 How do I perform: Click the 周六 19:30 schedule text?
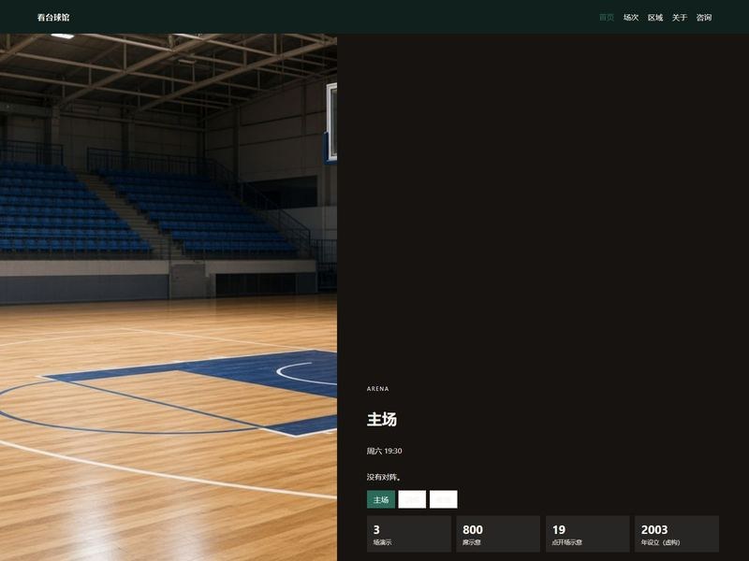click(385, 451)
